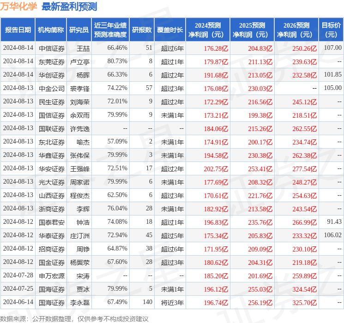Select the 山西证券 institution cell
The height and width of the screenshot is (323, 344).
click(52, 195)
